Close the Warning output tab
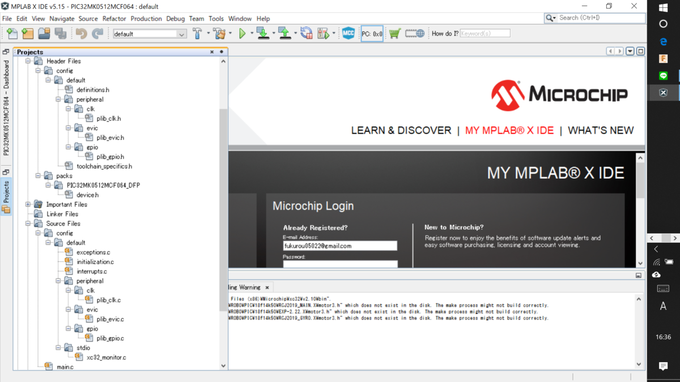The height and width of the screenshot is (382, 680). pos(267,287)
